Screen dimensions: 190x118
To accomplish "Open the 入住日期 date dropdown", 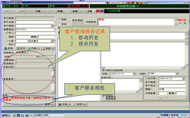I will coord(183,79).
